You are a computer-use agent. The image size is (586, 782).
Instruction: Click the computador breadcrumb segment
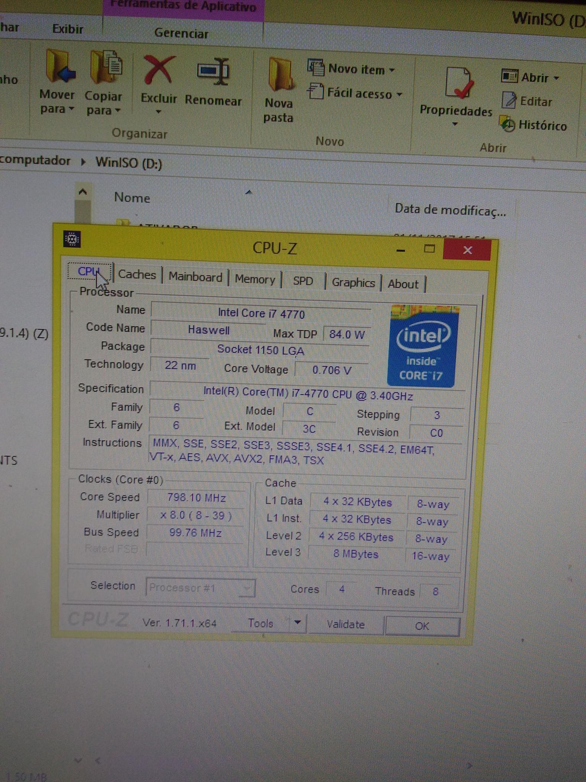(x=35, y=160)
